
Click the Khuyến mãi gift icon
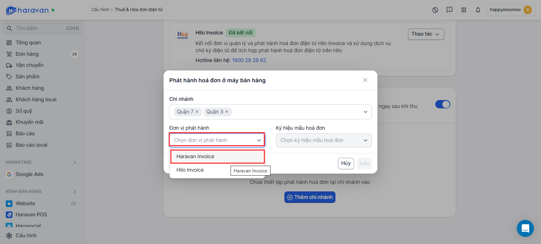9,122
